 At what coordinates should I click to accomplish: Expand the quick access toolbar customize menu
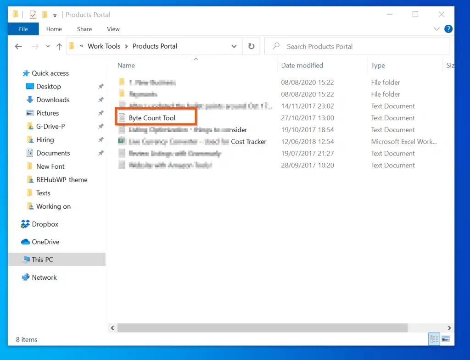[55, 14]
